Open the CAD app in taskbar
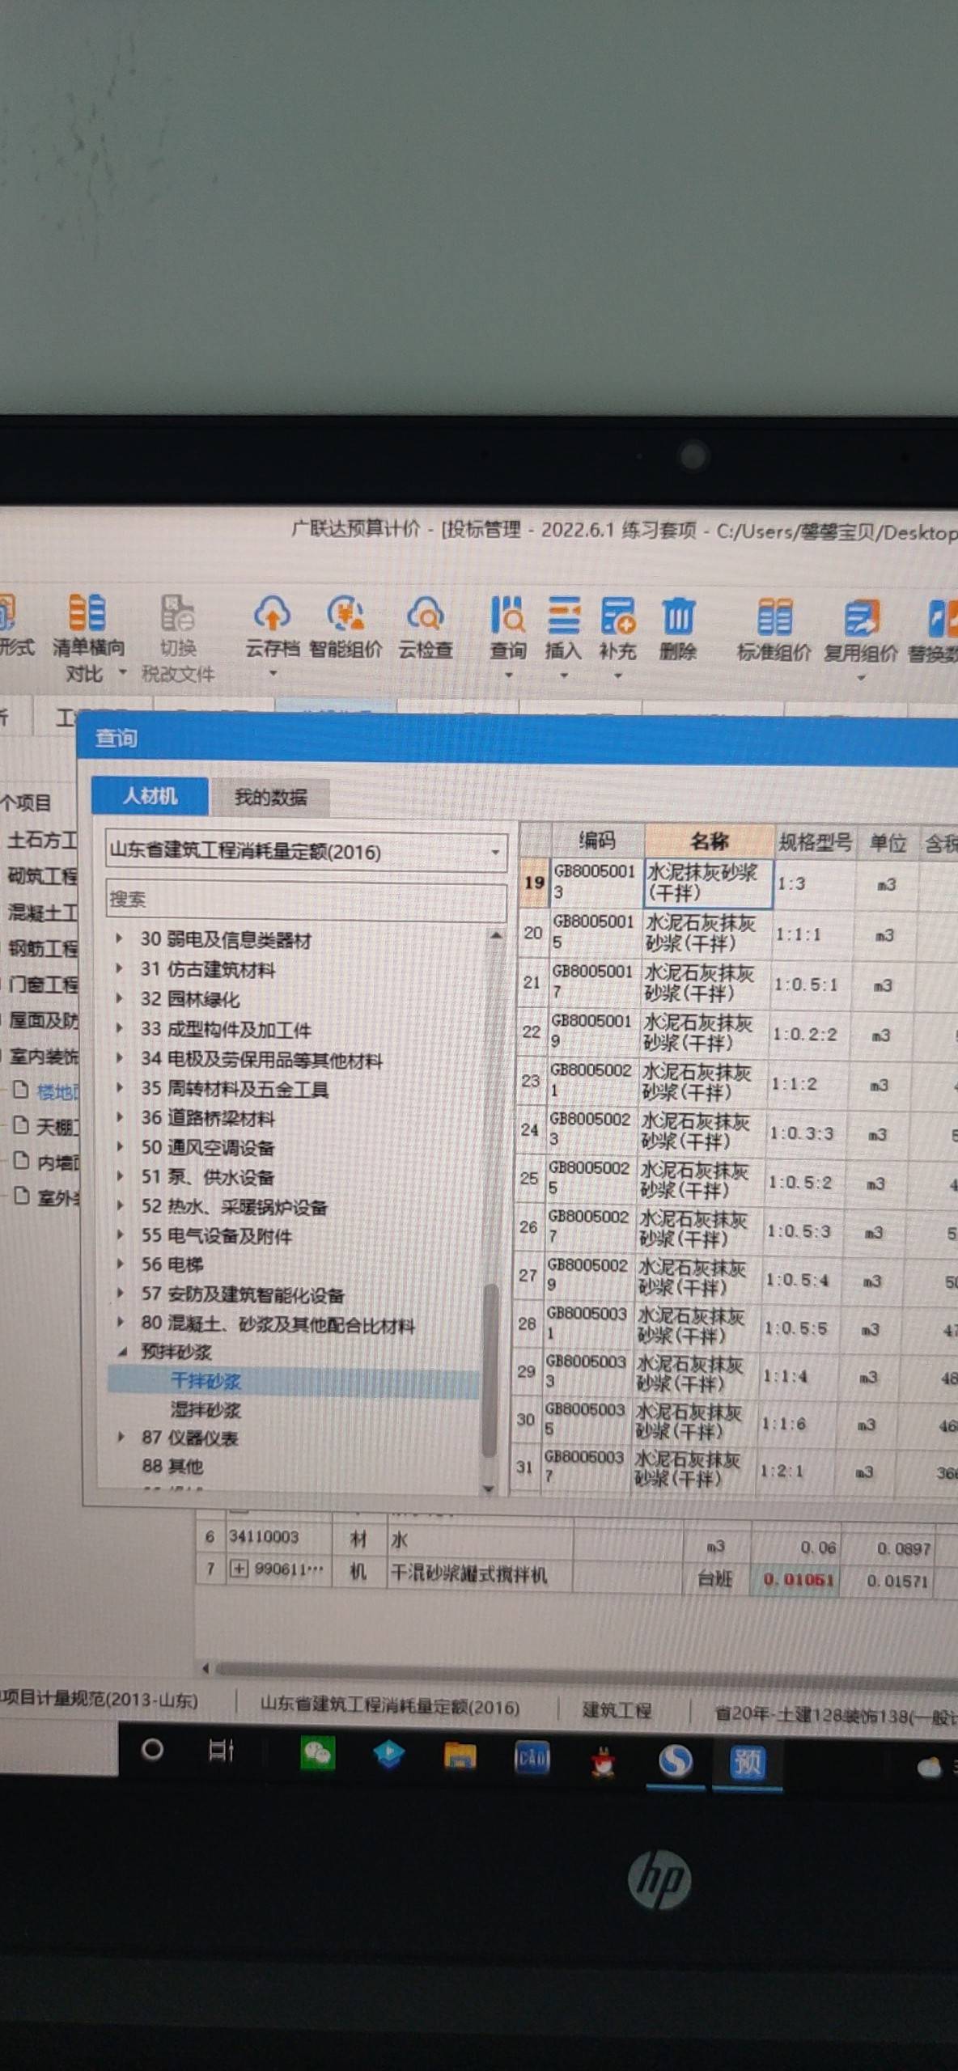 tap(532, 1757)
